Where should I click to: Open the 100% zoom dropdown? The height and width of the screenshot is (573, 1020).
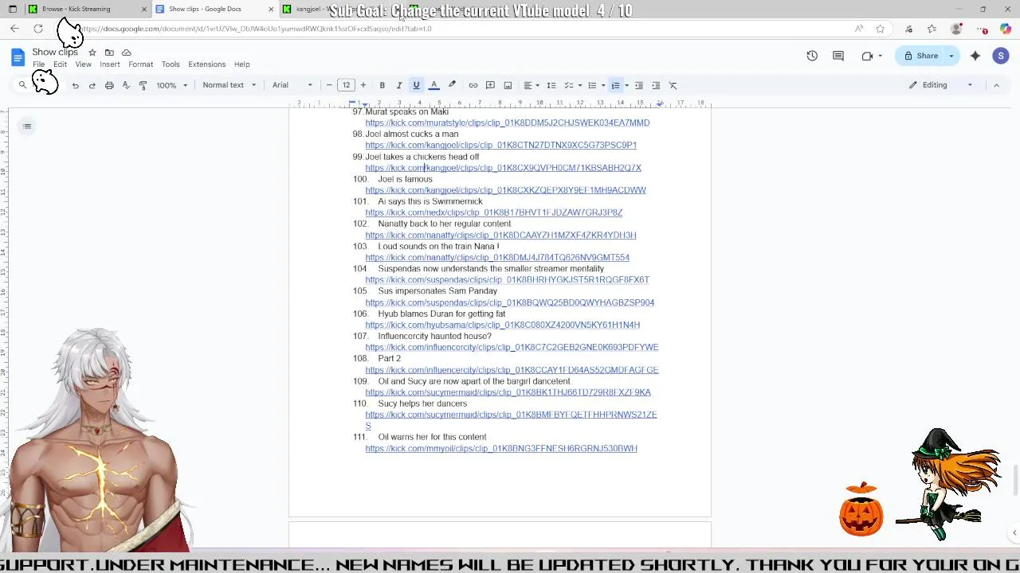click(171, 85)
